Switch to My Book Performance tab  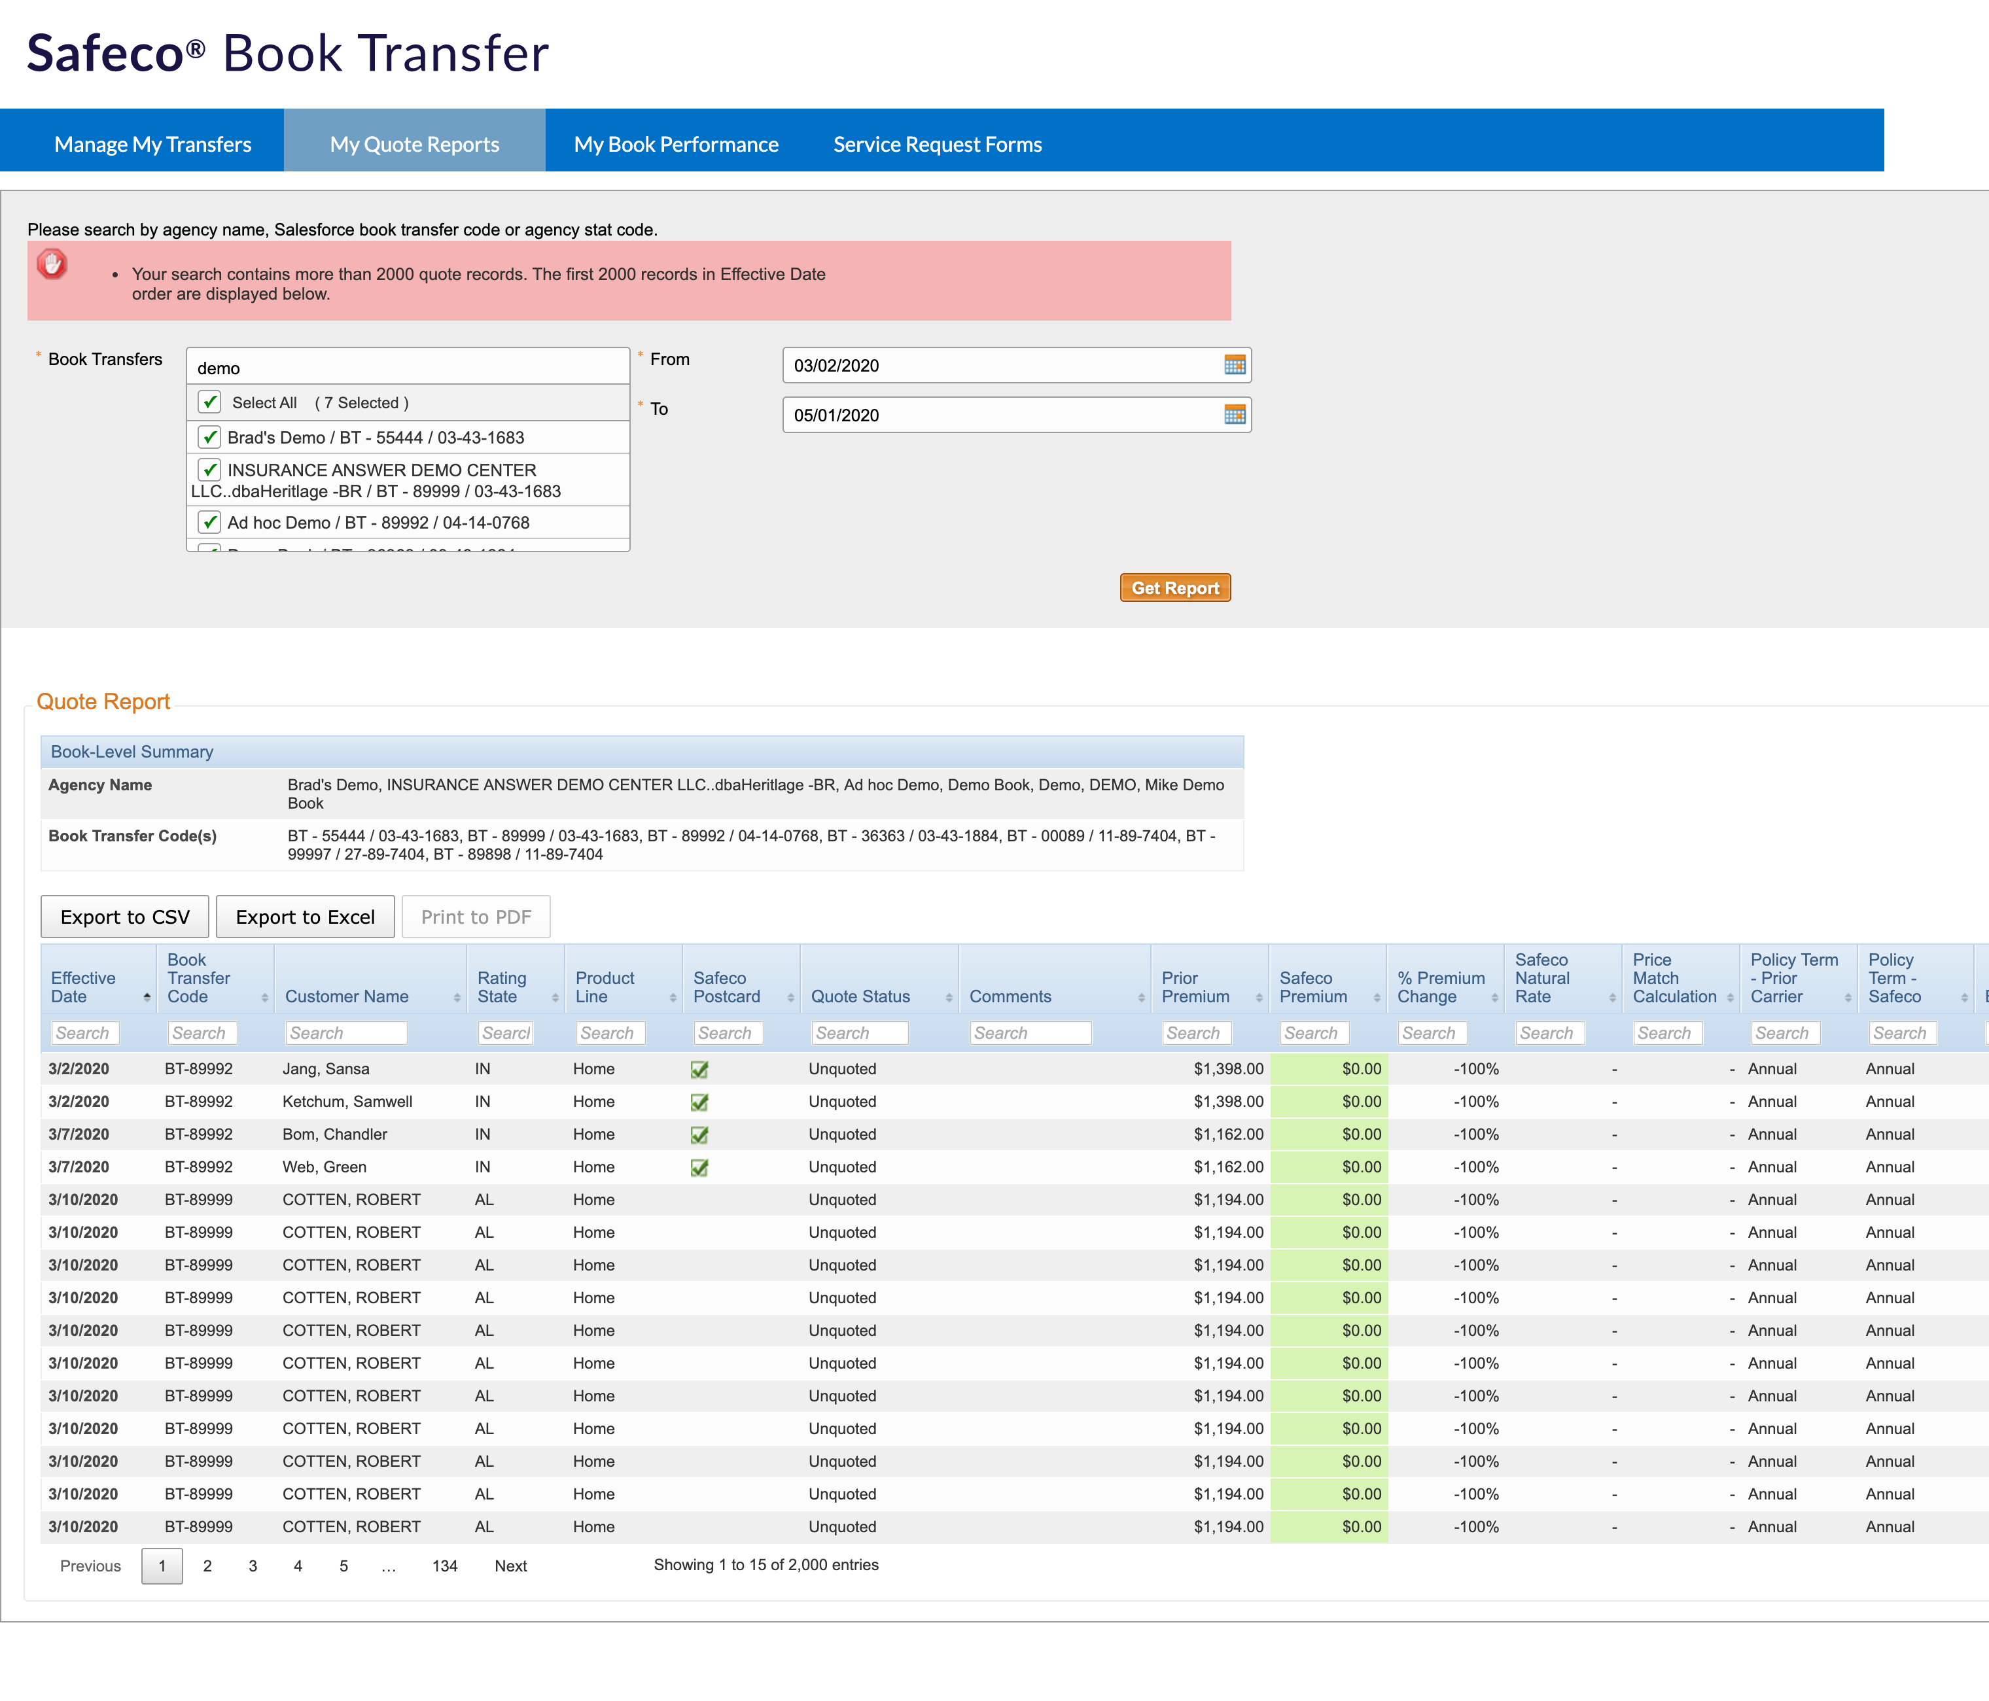click(676, 144)
